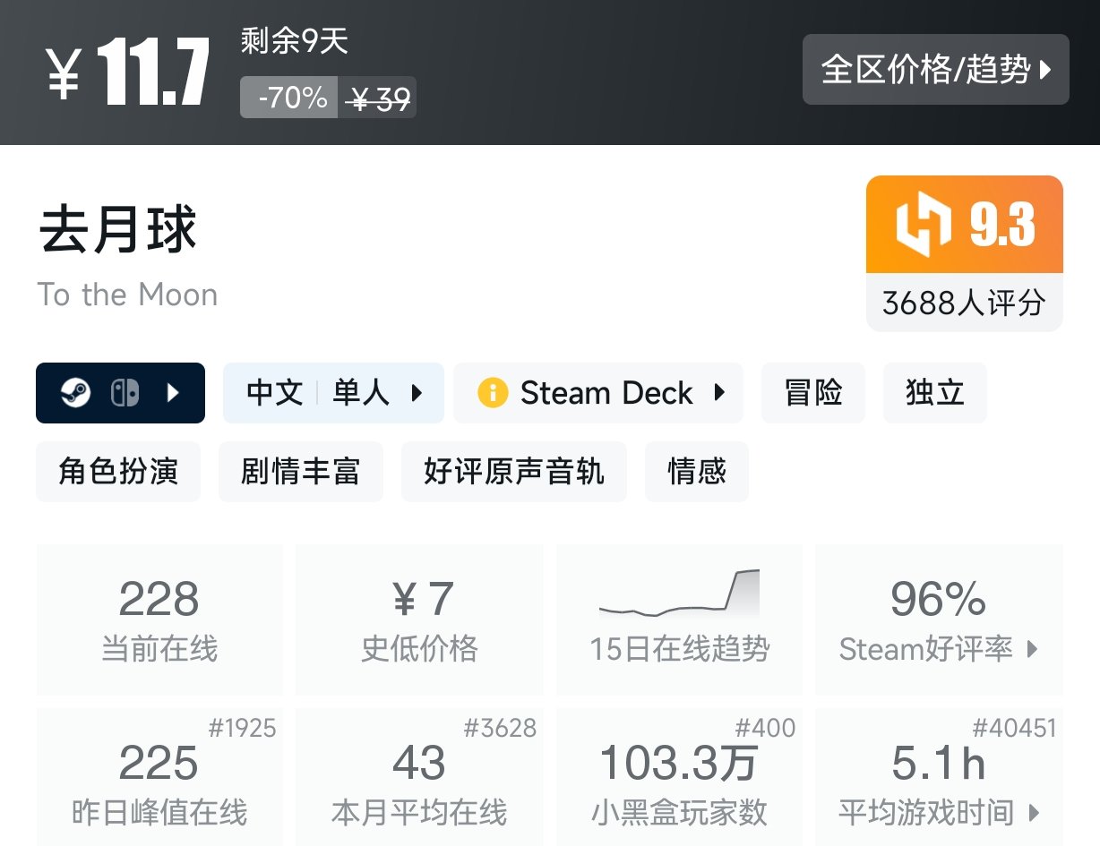Click the Xiaoheihe logo on the 9.3 badge
Screen dimensions: 1100x846
pos(924,225)
